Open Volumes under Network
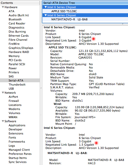Image resolution: width=128 pixels, height=165 pixels. click(15, 113)
